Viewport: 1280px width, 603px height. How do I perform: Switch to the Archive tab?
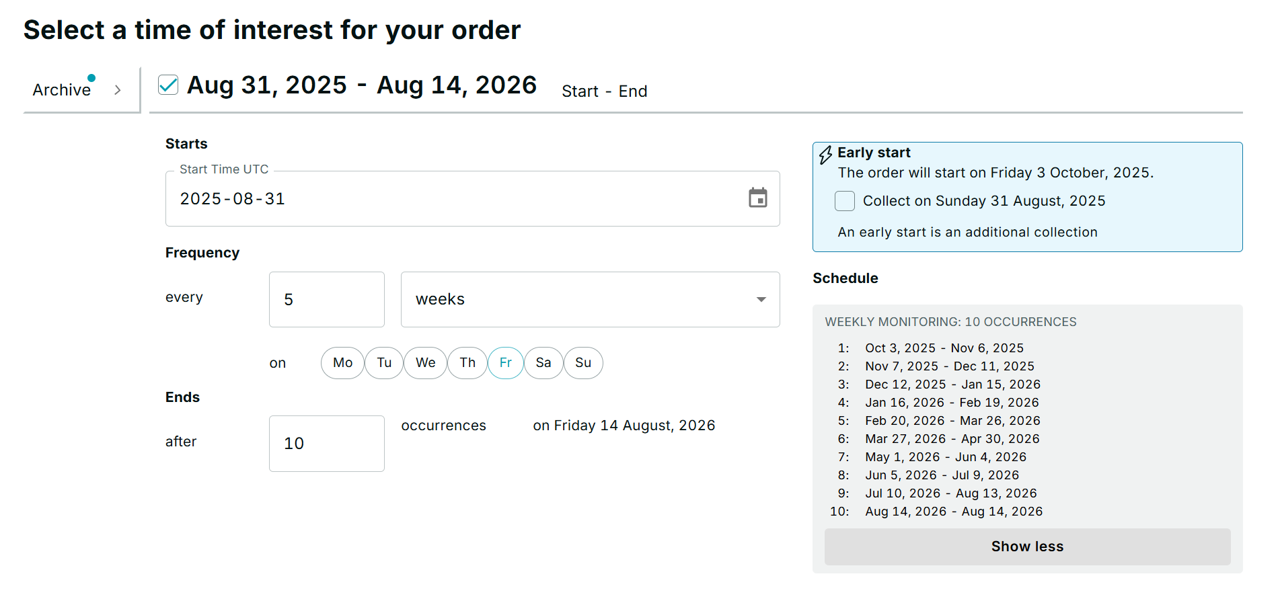[x=62, y=90]
